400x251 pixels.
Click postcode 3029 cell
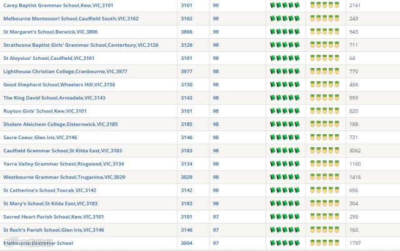tap(187, 177)
